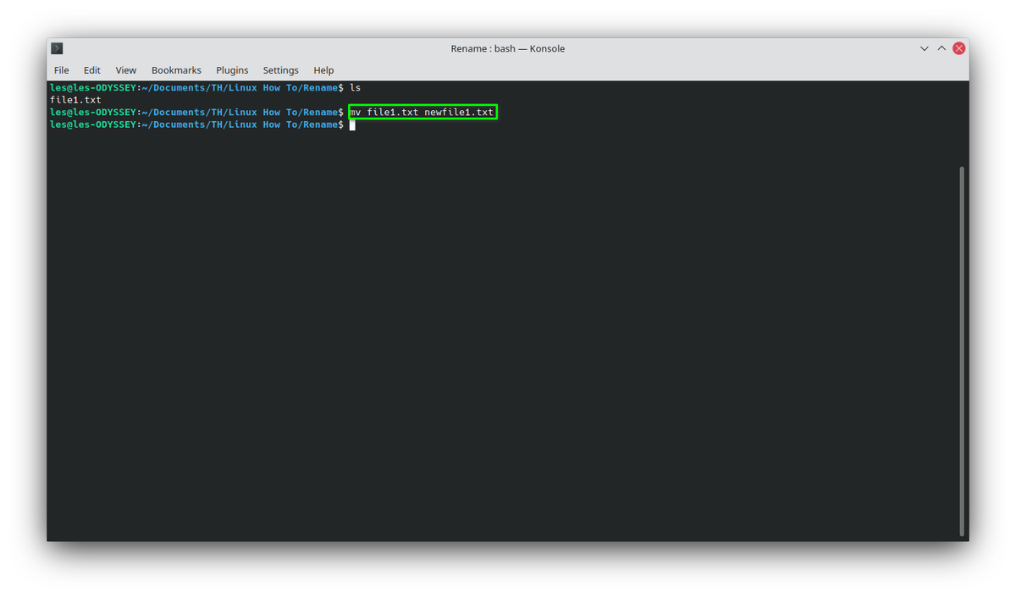The height and width of the screenshot is (597, 1016).
Task: Click the ls command text
Action: pos(356,87)
